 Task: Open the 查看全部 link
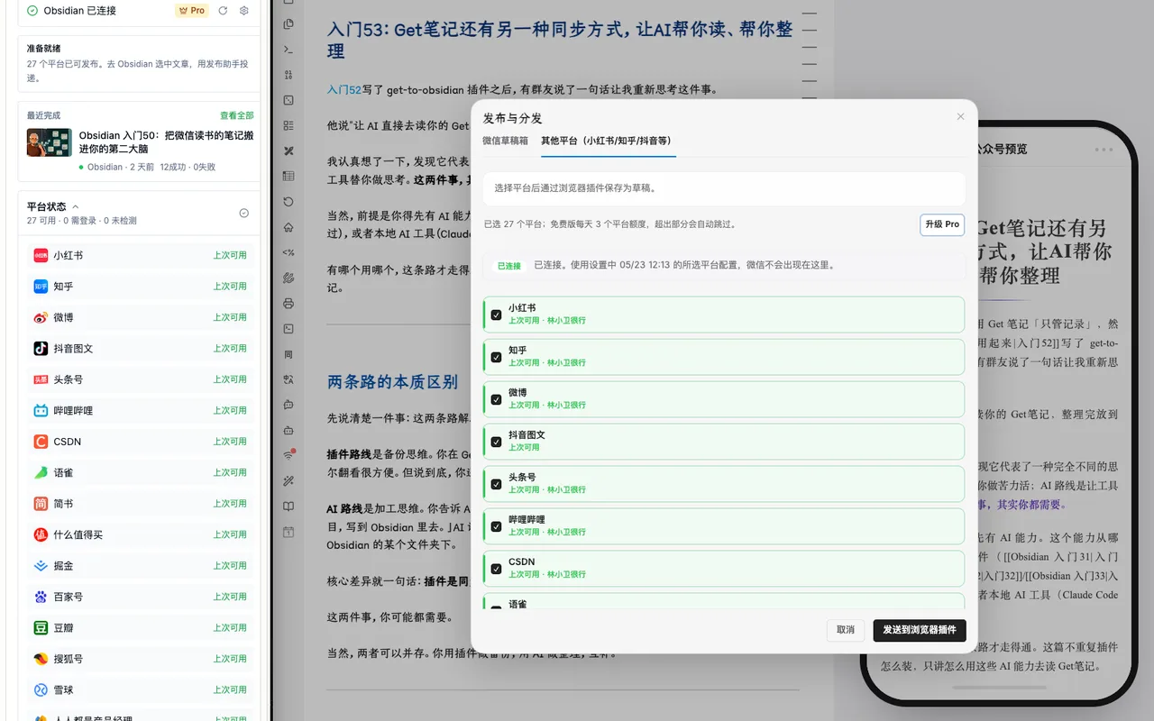[x=237, y=115]
